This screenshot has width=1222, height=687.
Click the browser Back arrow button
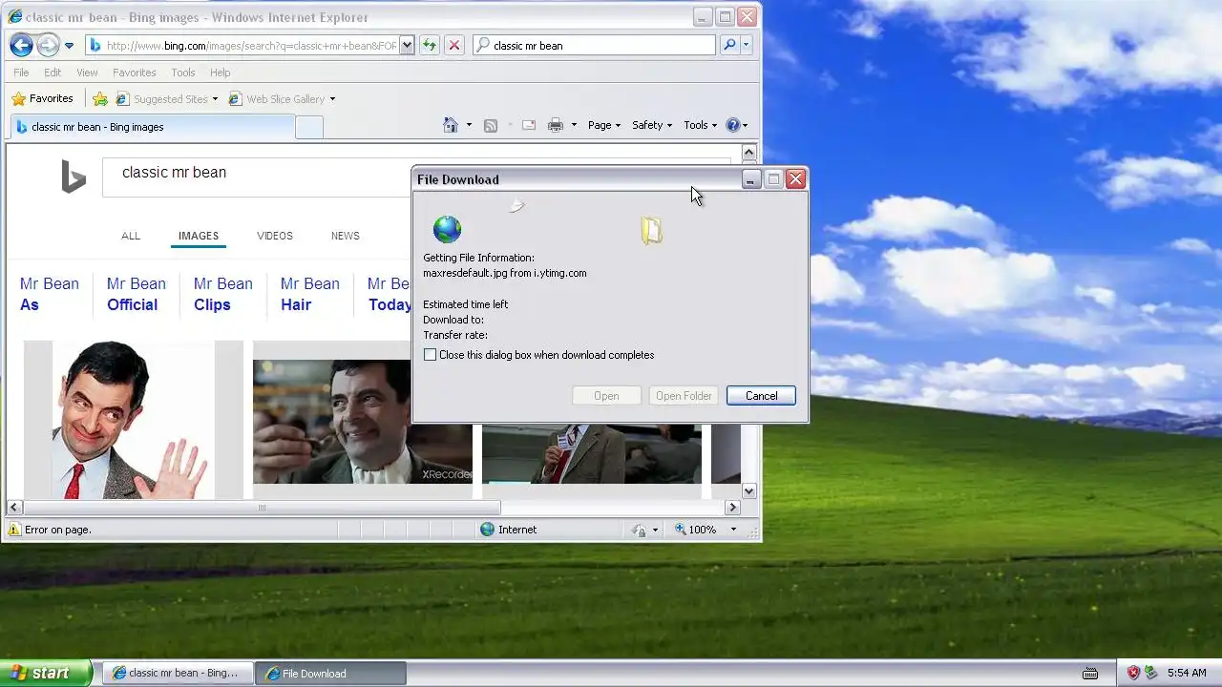coord(21,45)
